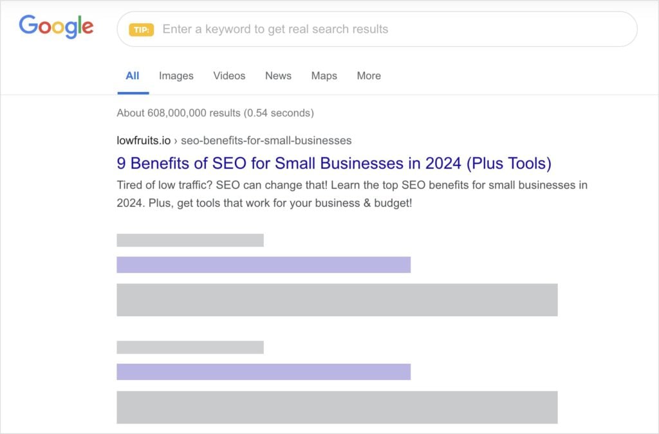Open the Images search tab
659x434 pixels.
click(x=176, y=76)
